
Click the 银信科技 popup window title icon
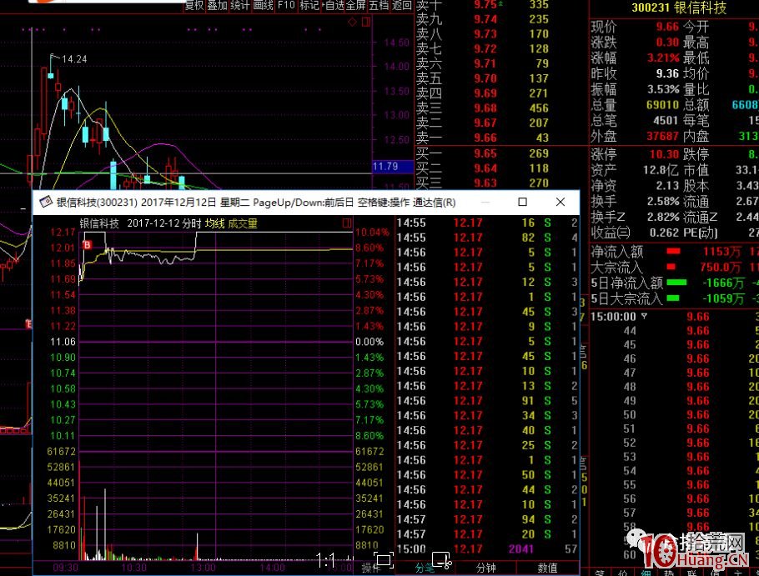point(46,202)
